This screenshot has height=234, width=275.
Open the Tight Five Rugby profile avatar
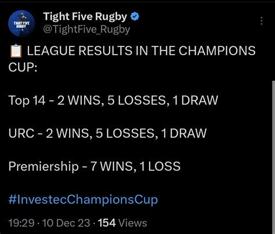click(21, 24)
